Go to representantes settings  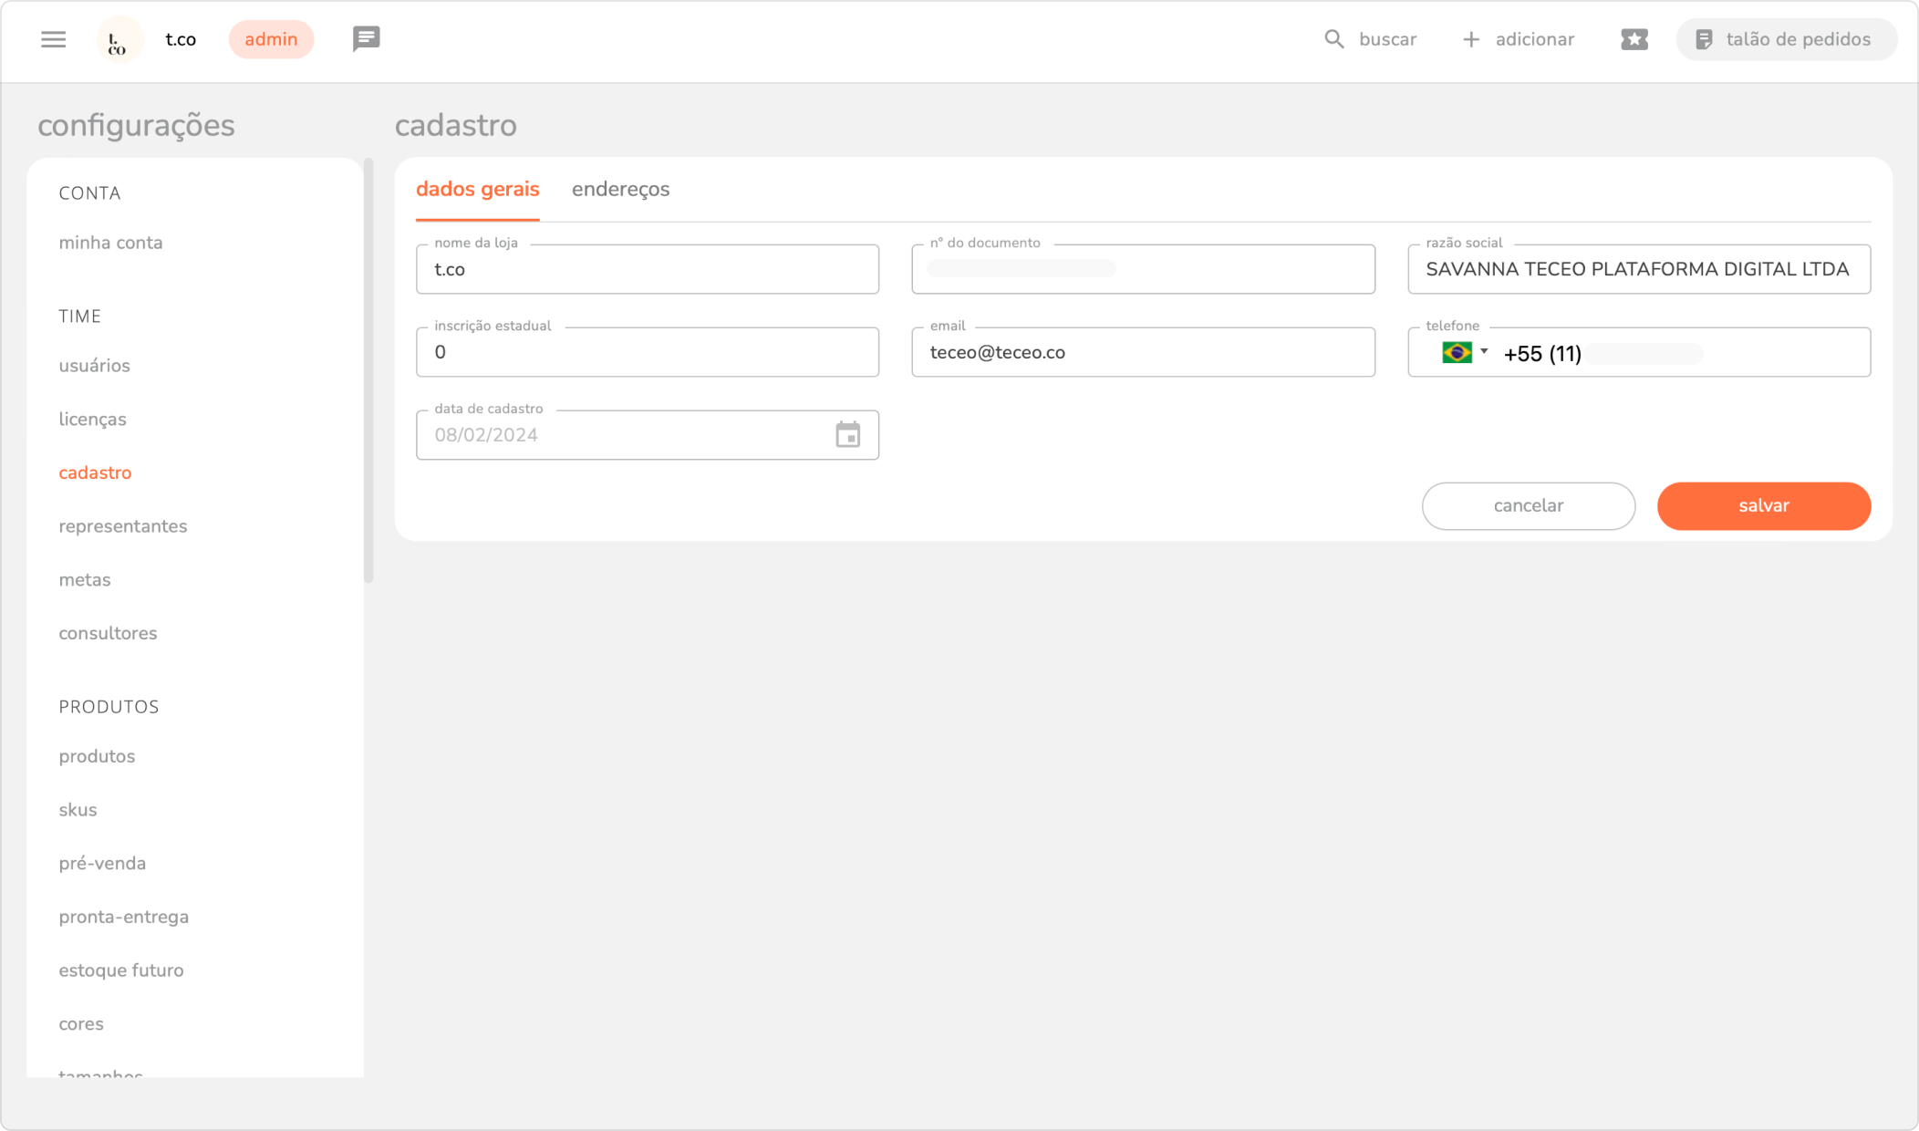coord(123,526)
